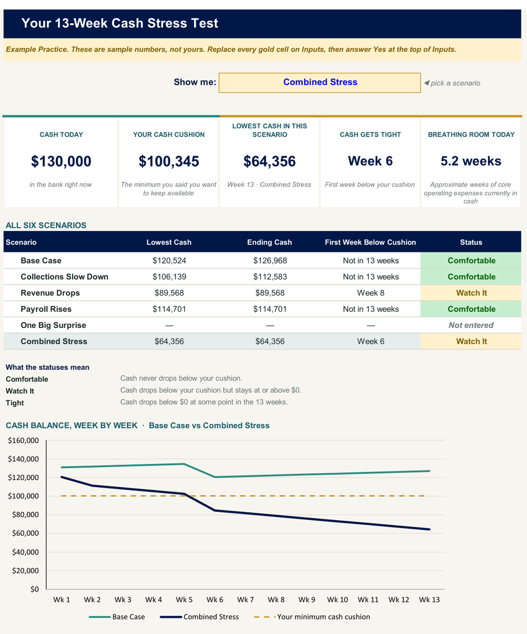Select the $100,345 cash cushion value
Image resolution: width=527 pixels, height=634 pixels.
(169, 162)
